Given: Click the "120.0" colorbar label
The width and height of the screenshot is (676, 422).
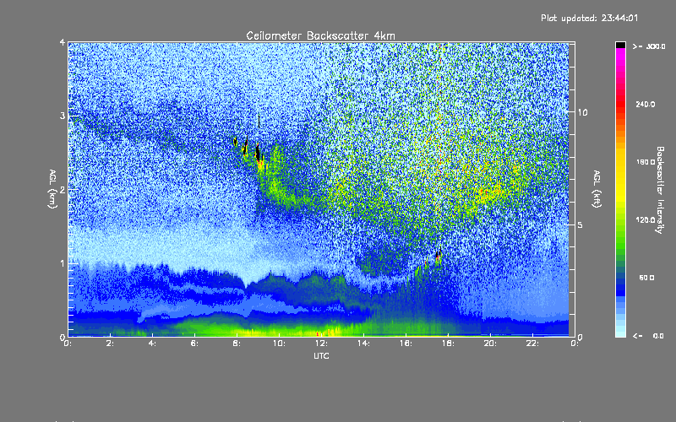Looking at the screenshot, I should tap(646, 220).
